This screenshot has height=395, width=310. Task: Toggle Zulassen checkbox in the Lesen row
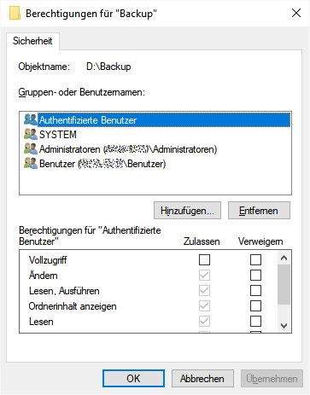[x=204, y=321]
